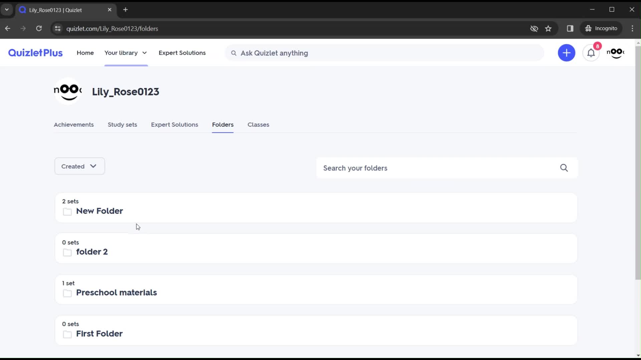Click the QuizletPlus logo icon
The height and width of the screenshot is (360, 641).
click(35, 53)
